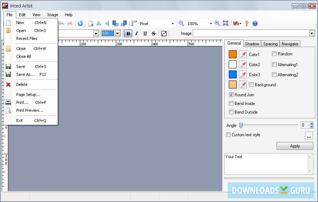Choose New from the File menu
This screenshot has height=202, width=318.
pyautogui.click(x=31, y=23)
